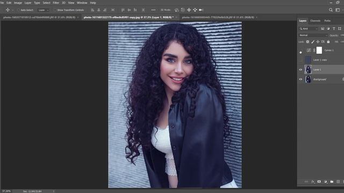Add a layer mask icon
This screenshot has width=344, height=193.
click(x=319, y=182)
